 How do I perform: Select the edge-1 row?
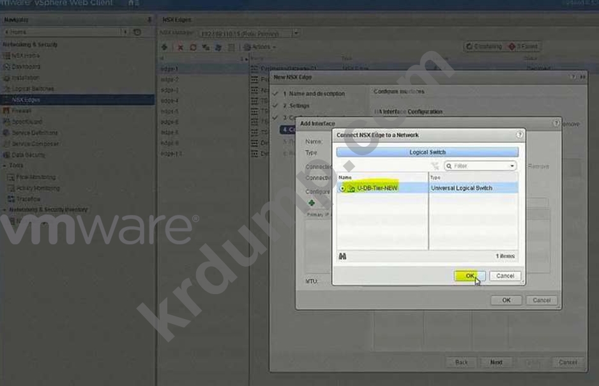(204, 69)
